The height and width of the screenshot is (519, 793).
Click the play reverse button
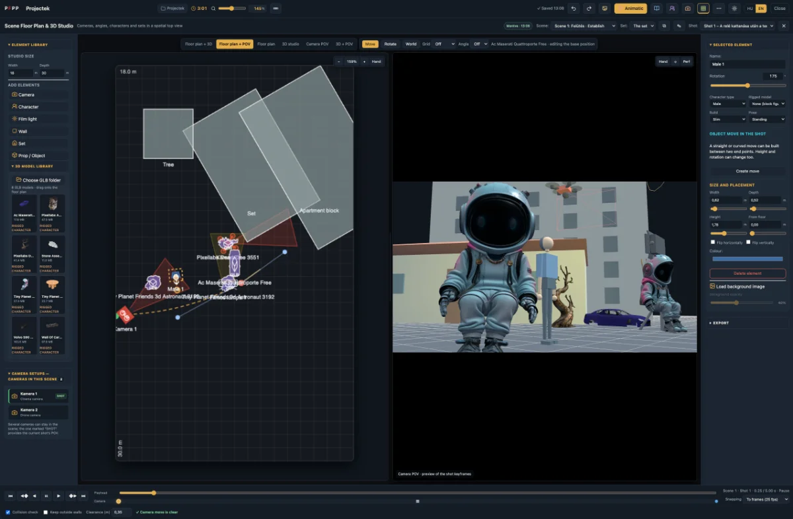click(x=35, y=496)
